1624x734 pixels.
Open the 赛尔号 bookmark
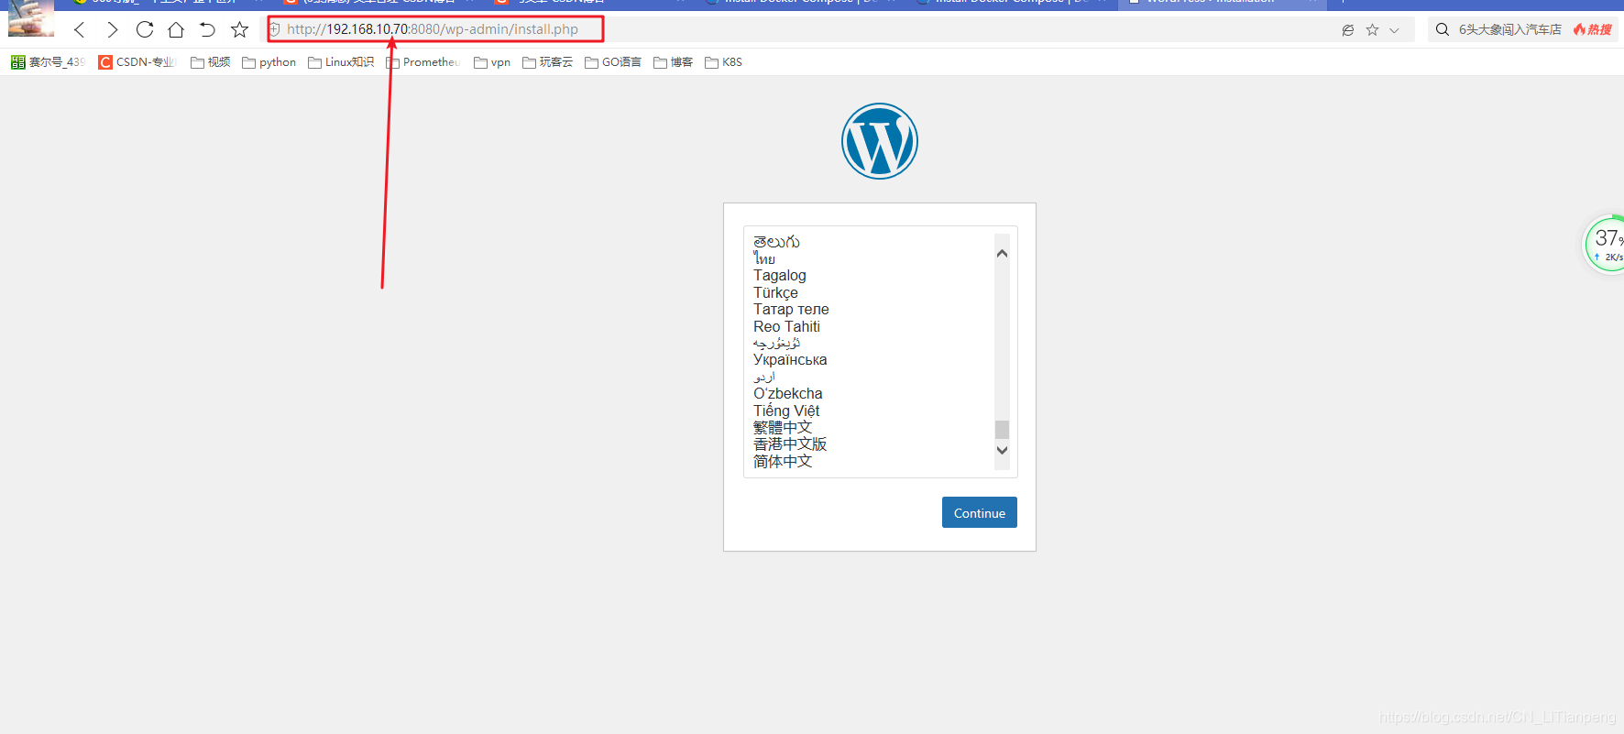pos(48,62)
